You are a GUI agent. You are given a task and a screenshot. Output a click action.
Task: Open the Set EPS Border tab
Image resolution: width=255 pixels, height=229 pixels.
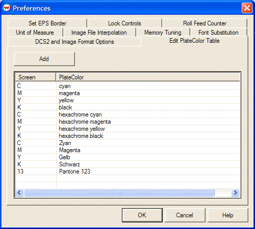(47, 23)
